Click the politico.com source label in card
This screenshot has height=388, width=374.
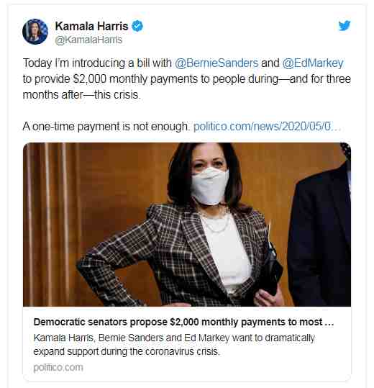coord(58,367)
